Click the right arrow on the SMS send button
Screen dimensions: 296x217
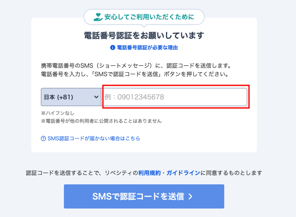[190, 197]
